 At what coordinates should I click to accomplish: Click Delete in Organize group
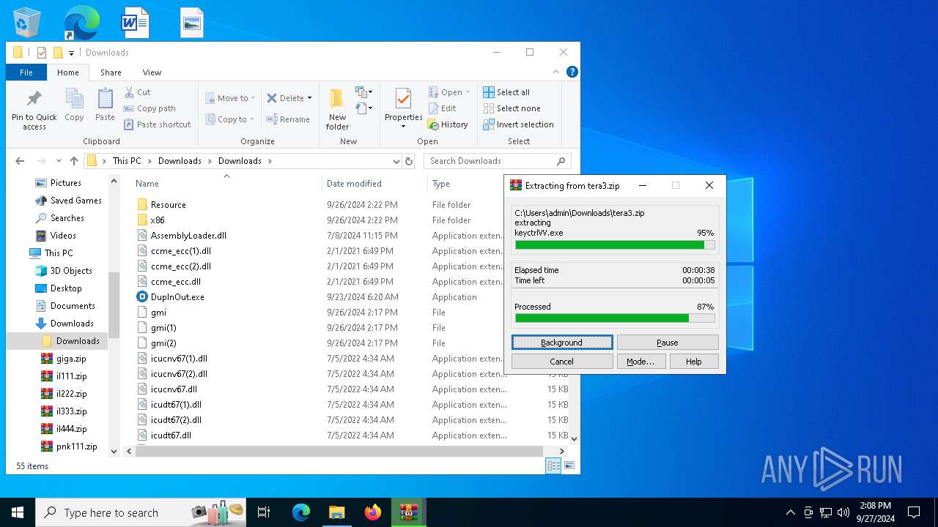point(285,98)
